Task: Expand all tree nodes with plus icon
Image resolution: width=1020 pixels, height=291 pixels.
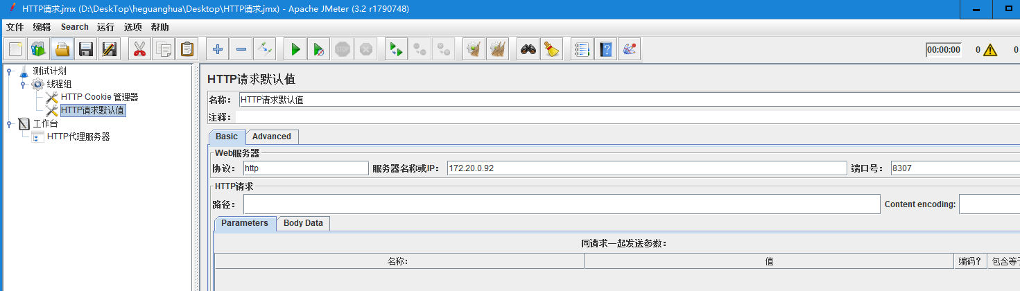Action: click(x=218, y=49)
